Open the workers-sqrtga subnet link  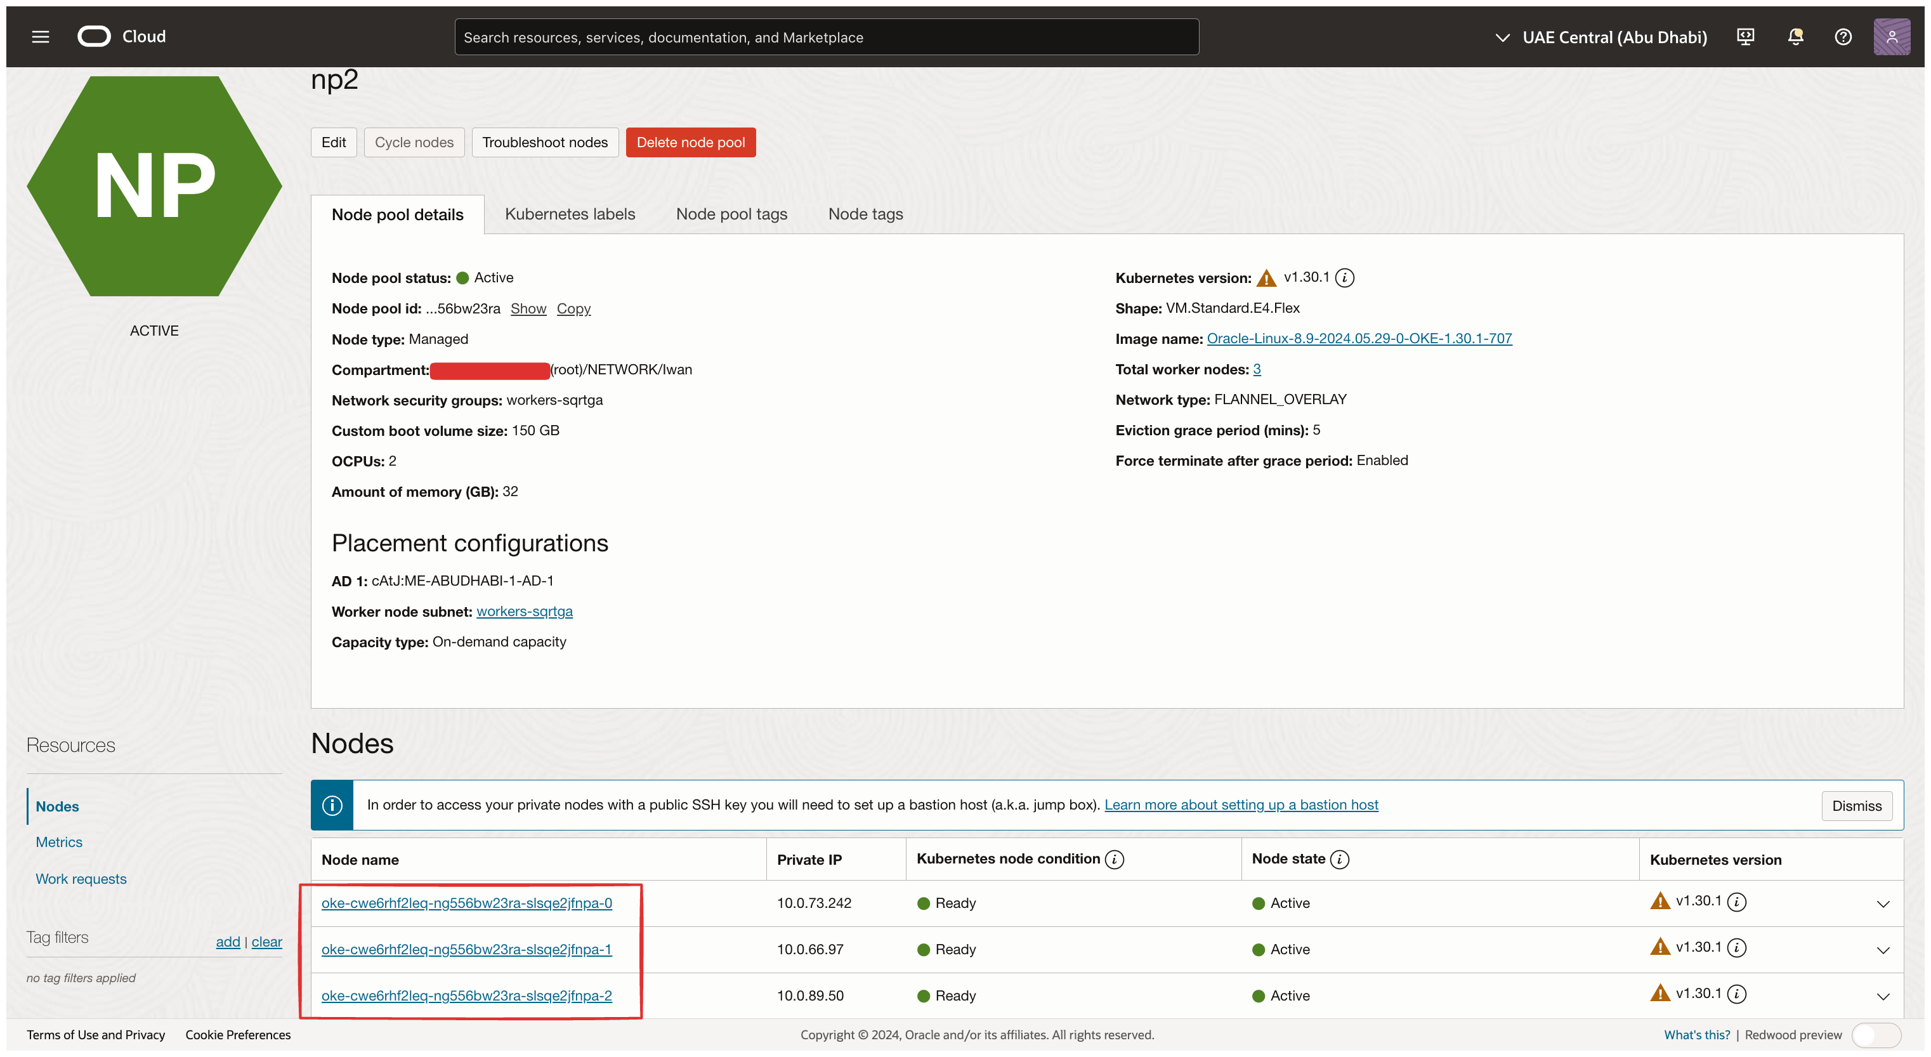click(524, 612)
